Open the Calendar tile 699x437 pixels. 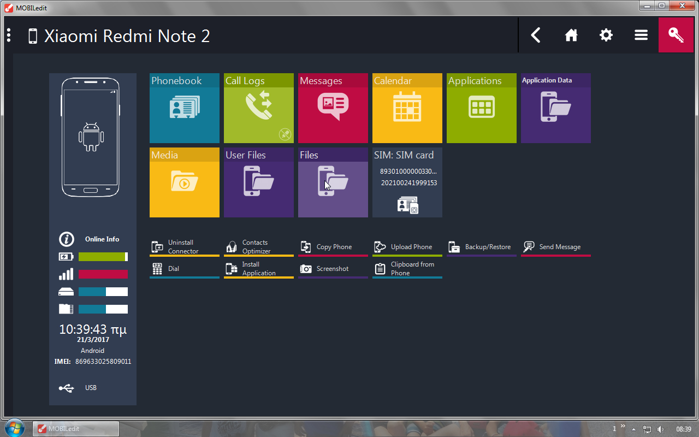click(x=407, y=108)
